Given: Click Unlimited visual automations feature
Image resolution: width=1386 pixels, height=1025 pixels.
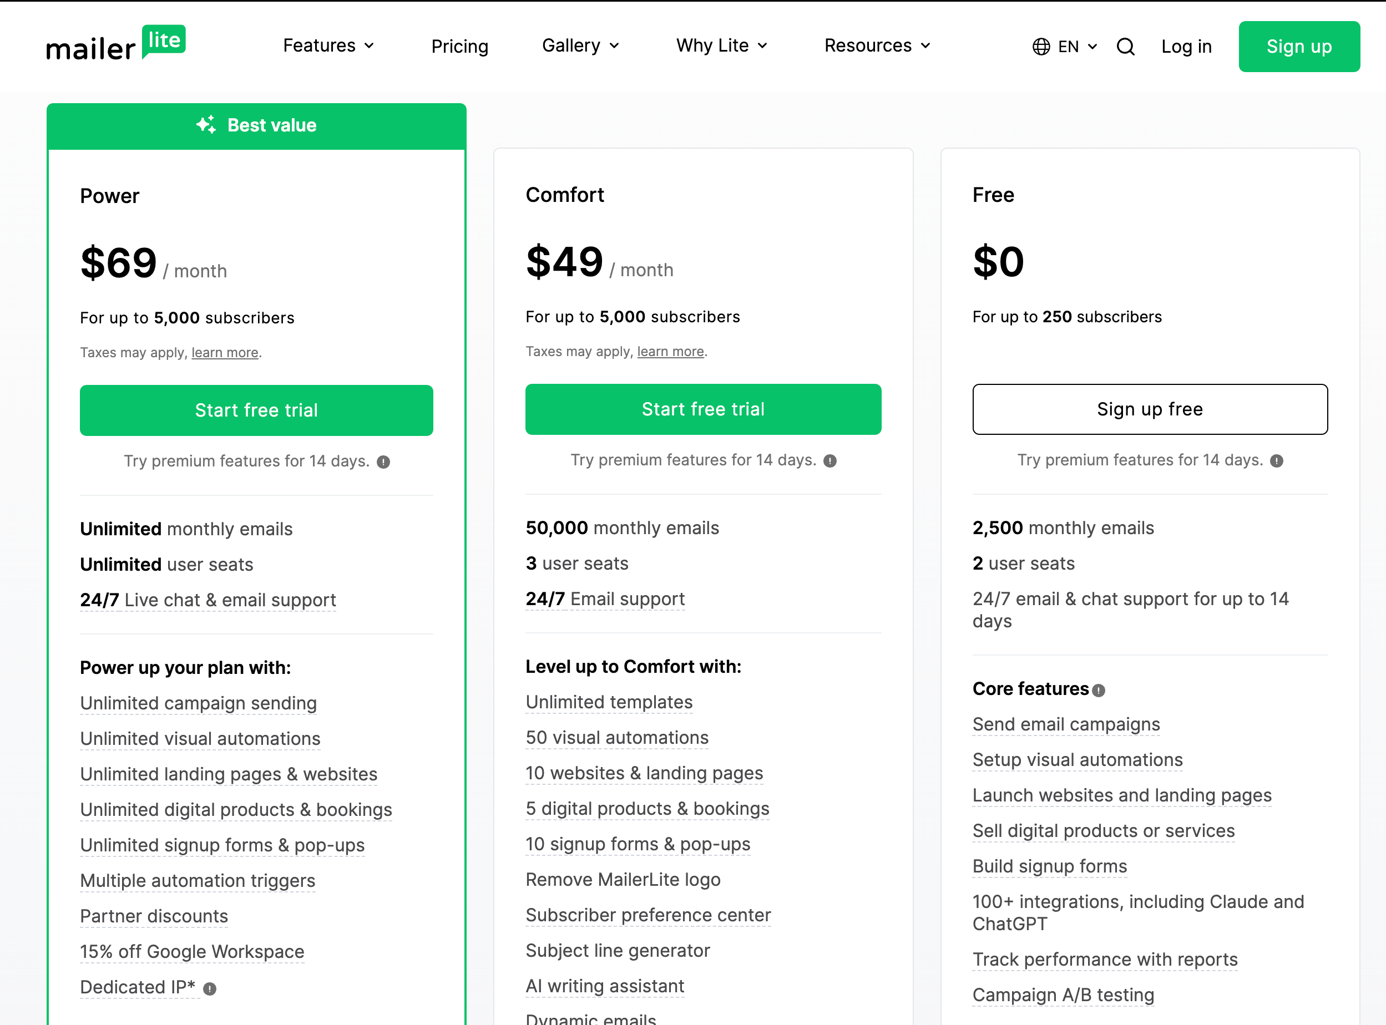Looking at the screenshot, I should (200, 738).
